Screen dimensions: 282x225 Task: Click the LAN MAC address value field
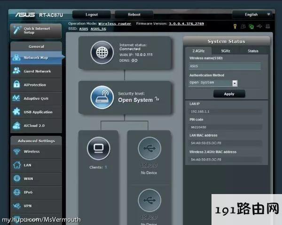[x=225, y=143]
